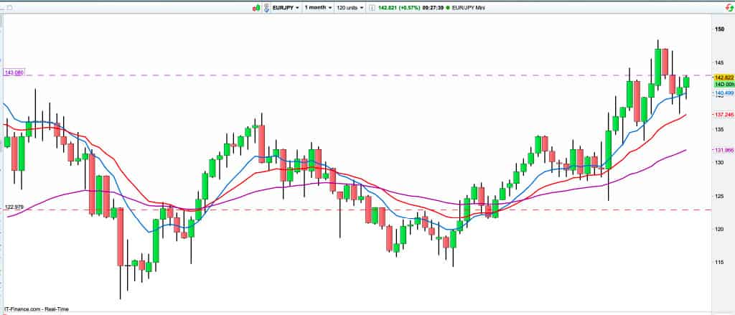Click the 150 price axis label
Image resolution: width=735 pixels, height=315 pixels.
click(718, 29)
